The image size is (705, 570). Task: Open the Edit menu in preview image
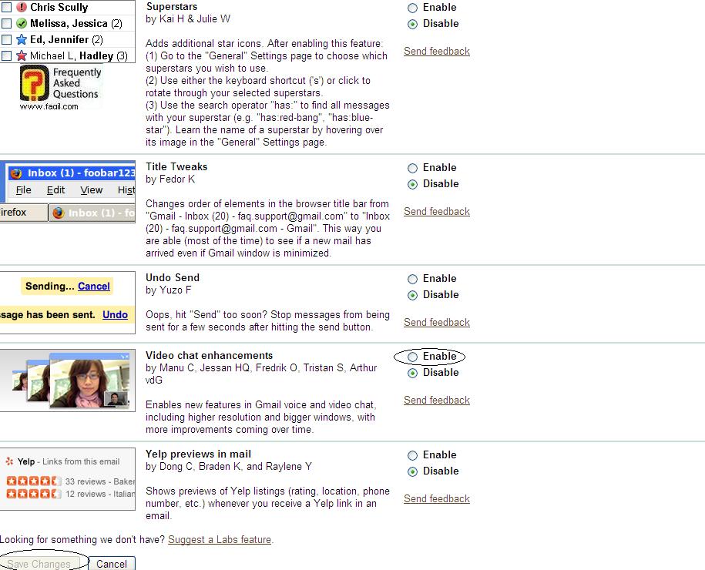(55, 190)
